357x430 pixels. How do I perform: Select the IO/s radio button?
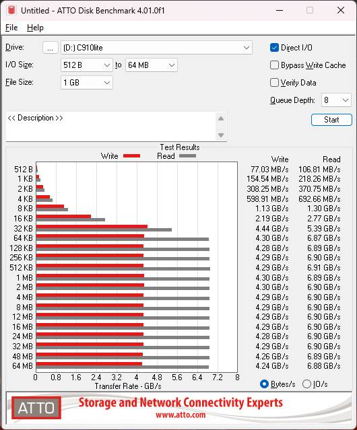(x=306, y=384)
